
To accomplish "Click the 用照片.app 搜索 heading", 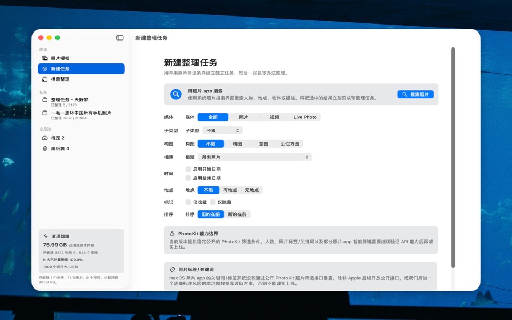I will tap(205, 91).
